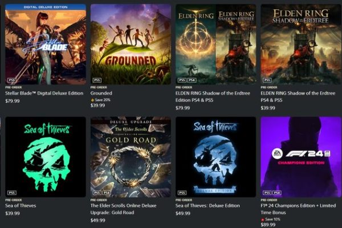The image size is (342, 228).
Task: Open The Elder Scrolls Online Deluxe Upgrade title
Action: (124, 209)
